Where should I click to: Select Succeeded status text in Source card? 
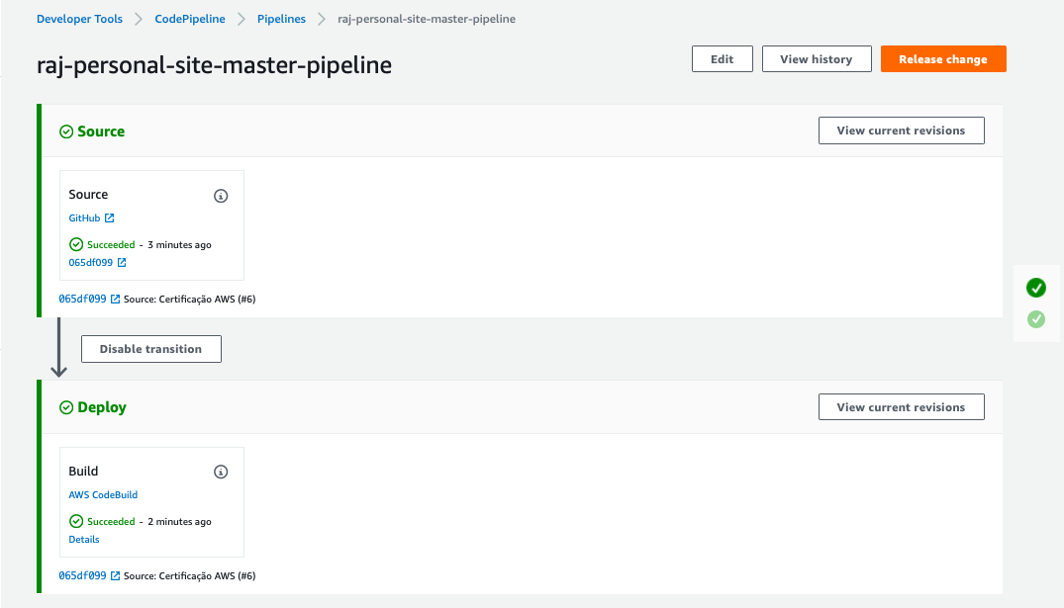coord(111,245)
